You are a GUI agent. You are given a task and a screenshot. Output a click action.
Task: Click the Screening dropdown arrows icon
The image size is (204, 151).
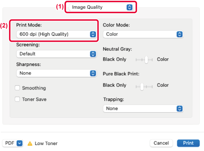93,54
